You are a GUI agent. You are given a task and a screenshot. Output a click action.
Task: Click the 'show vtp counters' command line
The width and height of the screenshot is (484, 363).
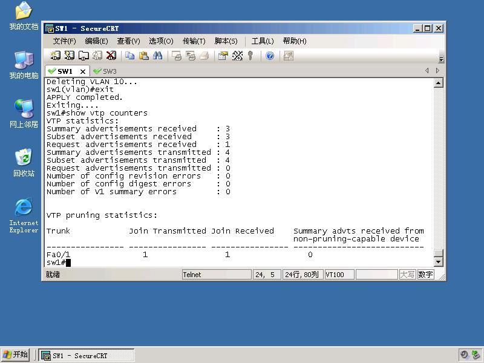[97, 113]
